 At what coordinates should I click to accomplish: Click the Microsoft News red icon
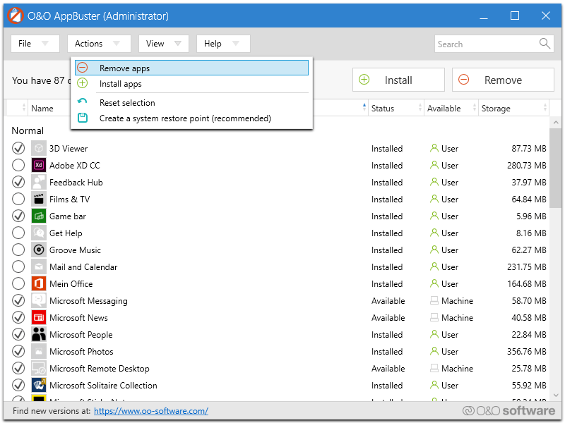39,318
